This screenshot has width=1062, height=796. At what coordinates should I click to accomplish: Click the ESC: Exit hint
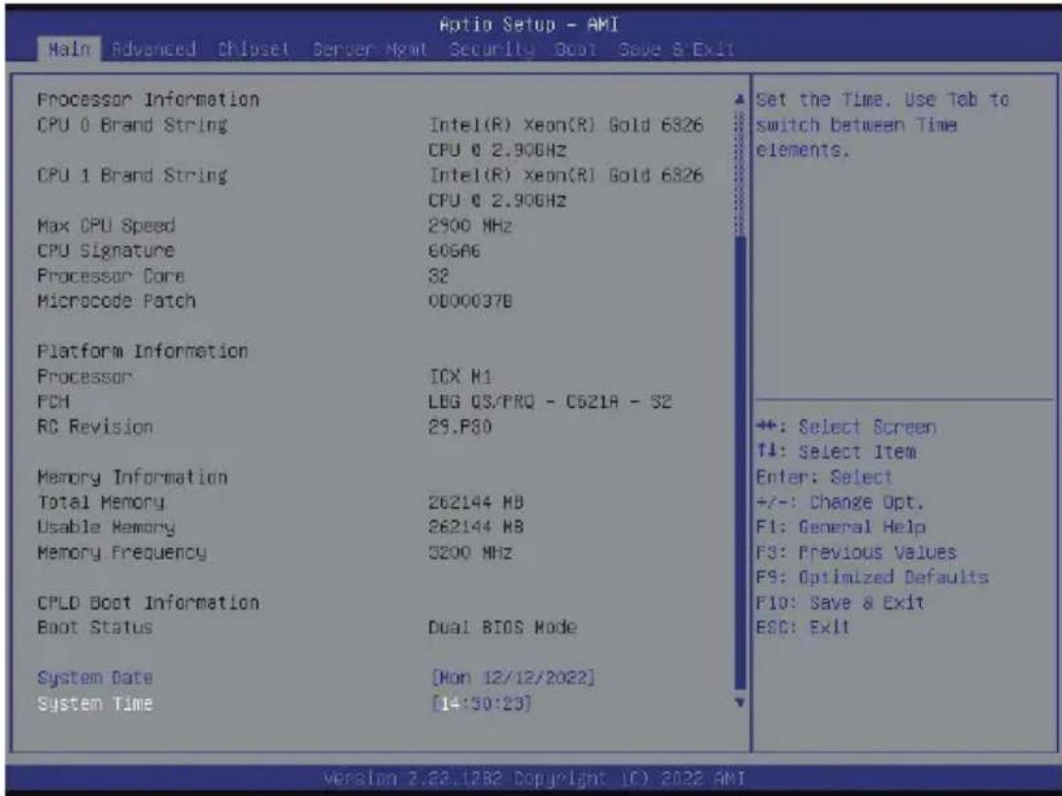(803, 627)
